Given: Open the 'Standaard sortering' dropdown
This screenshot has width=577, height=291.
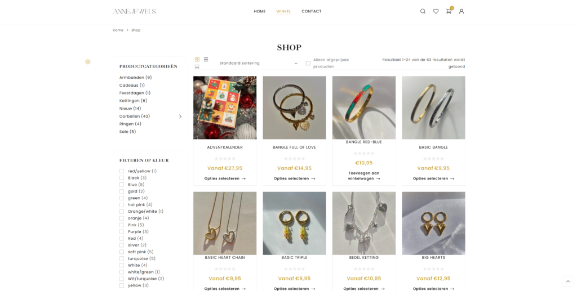Looking at the screenshot, I should pyautogui.click(x=258, y=63).
